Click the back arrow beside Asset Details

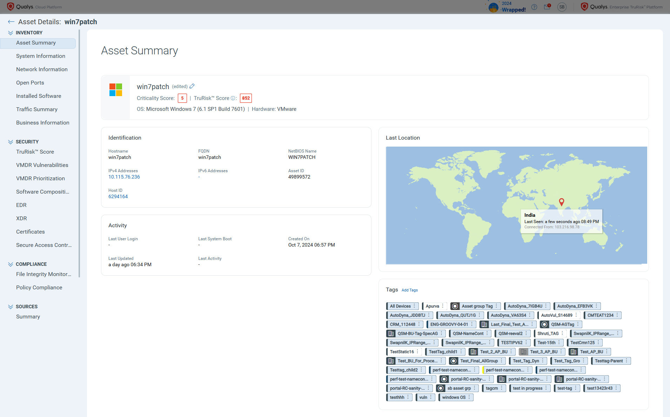point(11,22)
